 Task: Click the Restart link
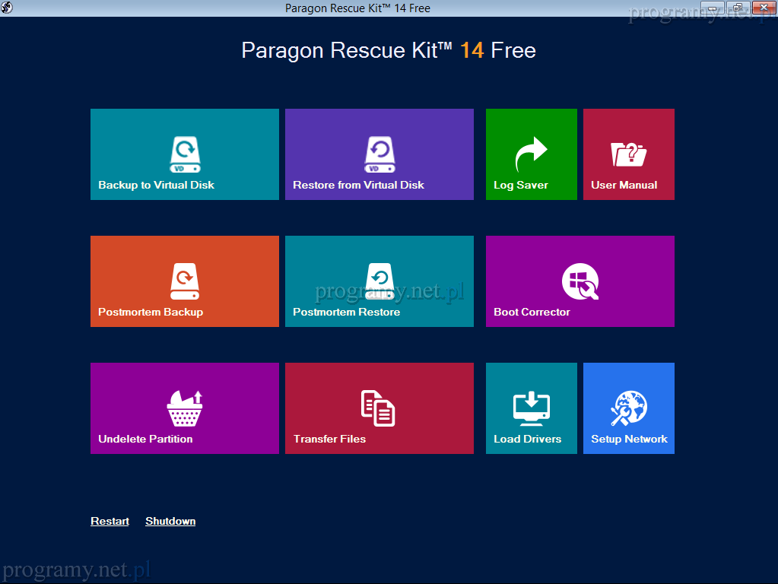tap(110, 521)
